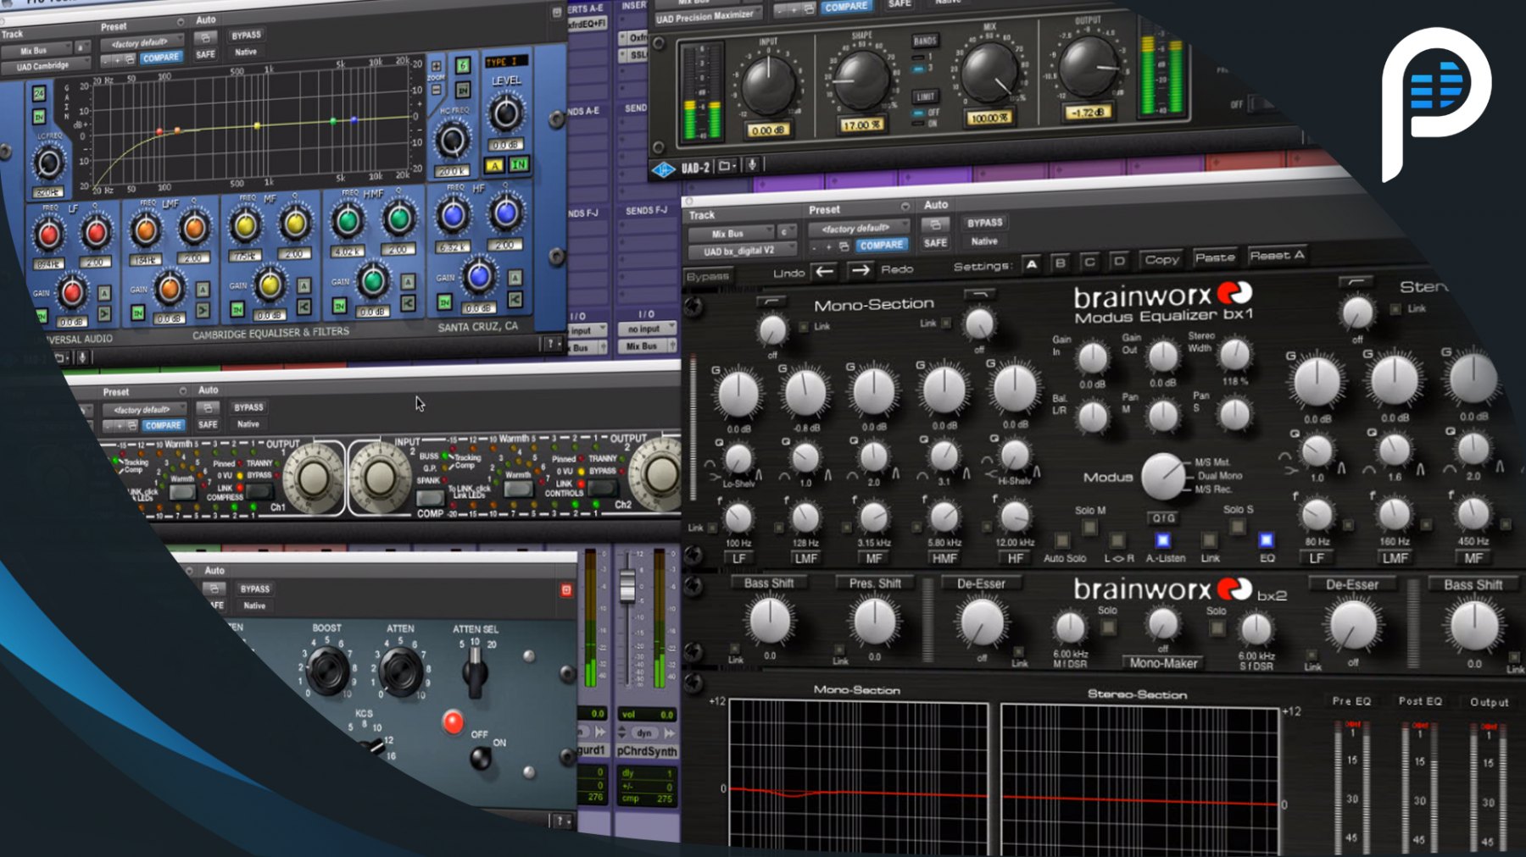Click the Paste settings button in bx_digital

pyautogui.click(x=1215, y=257)
